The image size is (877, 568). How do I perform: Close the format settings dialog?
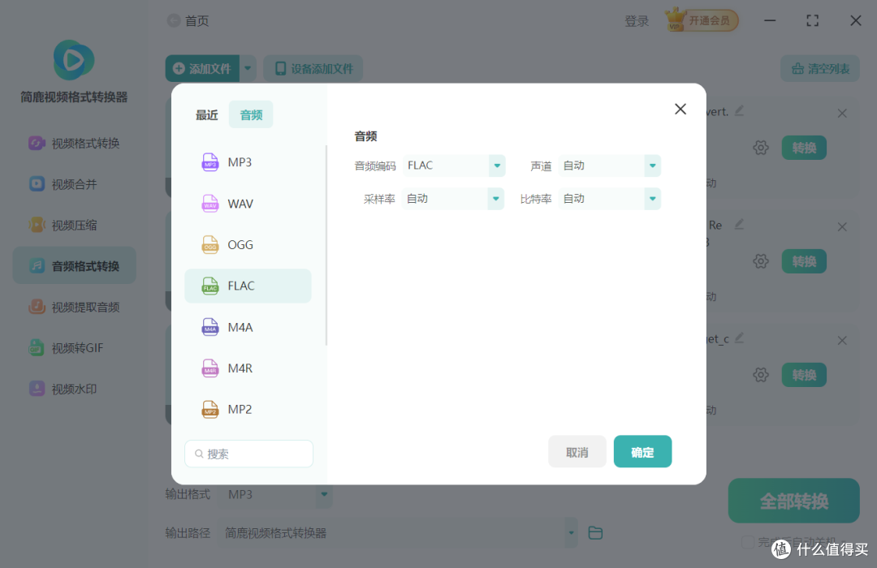(x=680, y=109)
